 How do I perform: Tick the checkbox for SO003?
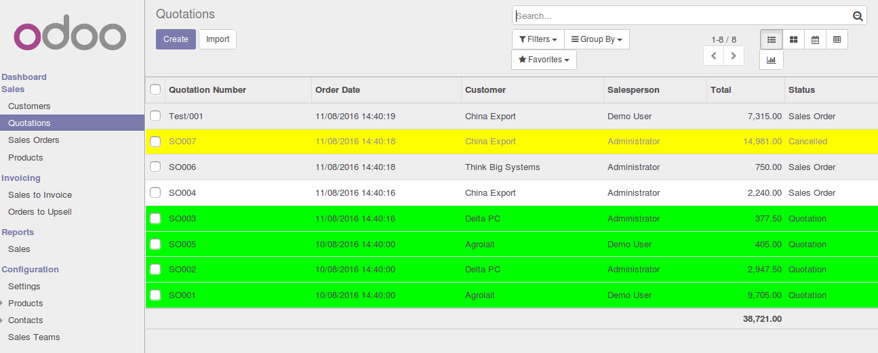[155, 218]
